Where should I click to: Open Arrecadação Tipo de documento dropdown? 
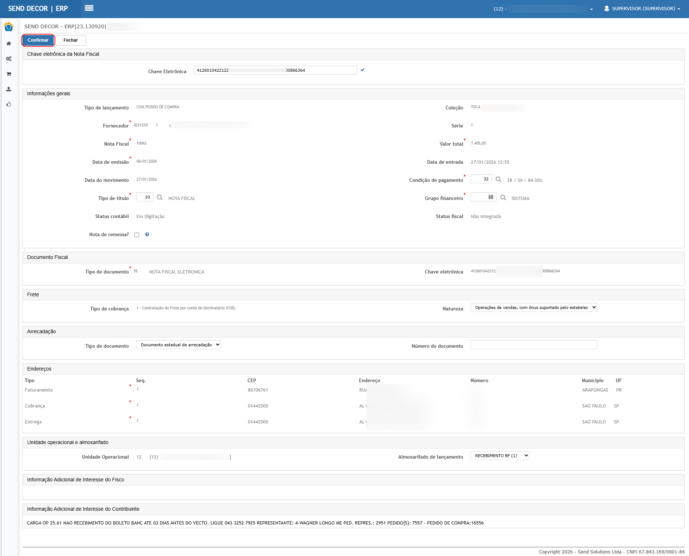tap(179, 345)
